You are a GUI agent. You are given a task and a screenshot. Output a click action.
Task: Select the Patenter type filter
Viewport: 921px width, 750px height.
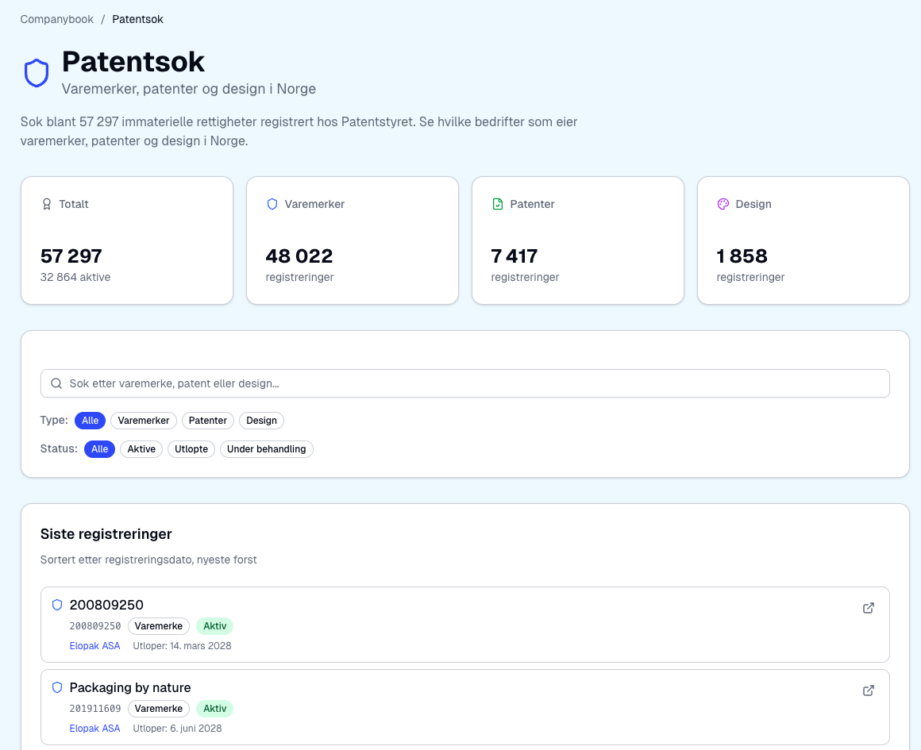208,421
